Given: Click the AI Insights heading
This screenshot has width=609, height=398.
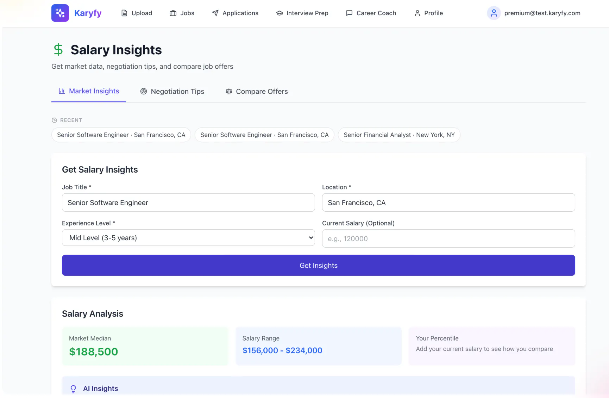Looking at the screenshot, I should (x=101, y=388).
